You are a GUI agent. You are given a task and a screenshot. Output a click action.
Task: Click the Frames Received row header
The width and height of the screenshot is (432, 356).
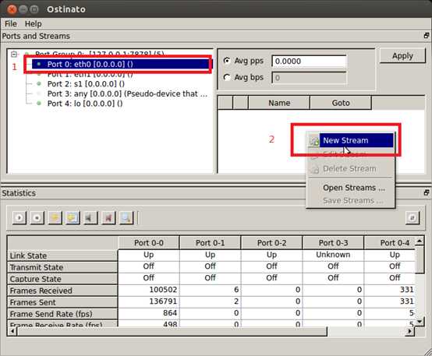click(62, 291)
